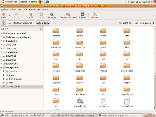The image size is (156, 117).
Task: Click the scrollbar down arrow
Action: [x=155, y=109]
